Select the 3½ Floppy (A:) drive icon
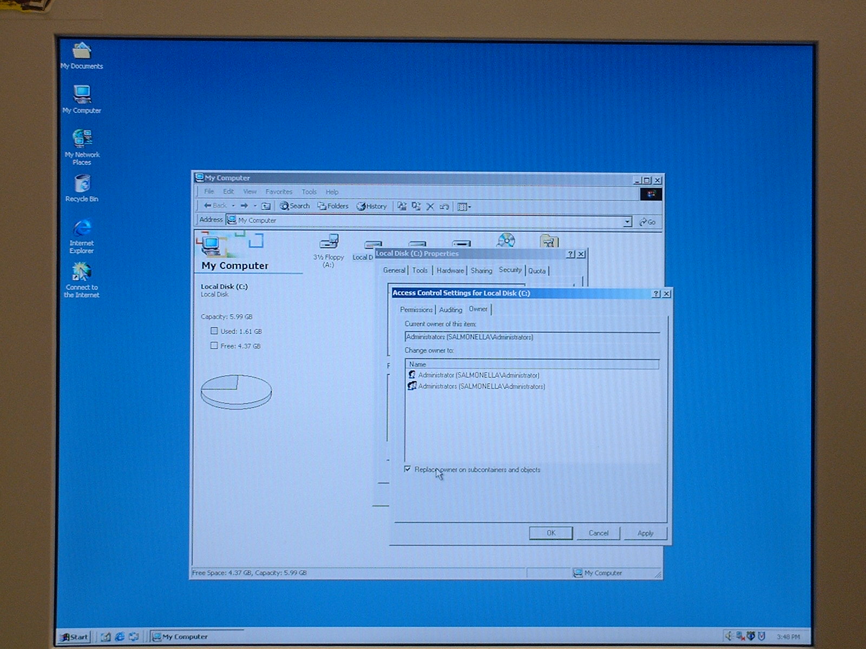Screen dimensions: 866x649 [329, 242]
